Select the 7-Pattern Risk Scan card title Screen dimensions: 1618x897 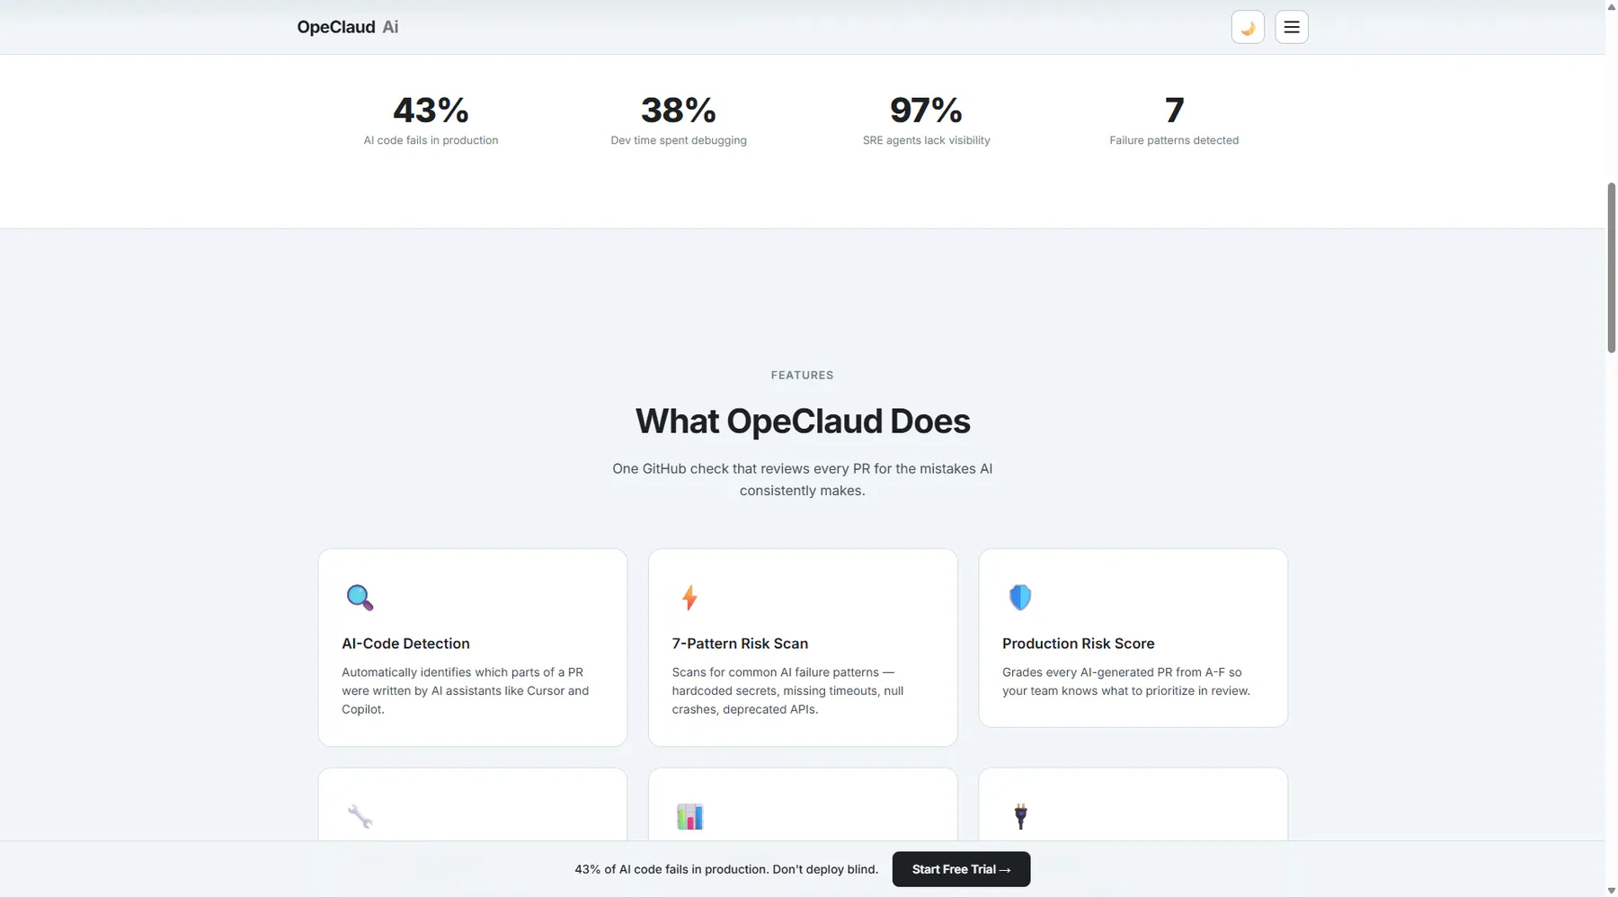740,644
